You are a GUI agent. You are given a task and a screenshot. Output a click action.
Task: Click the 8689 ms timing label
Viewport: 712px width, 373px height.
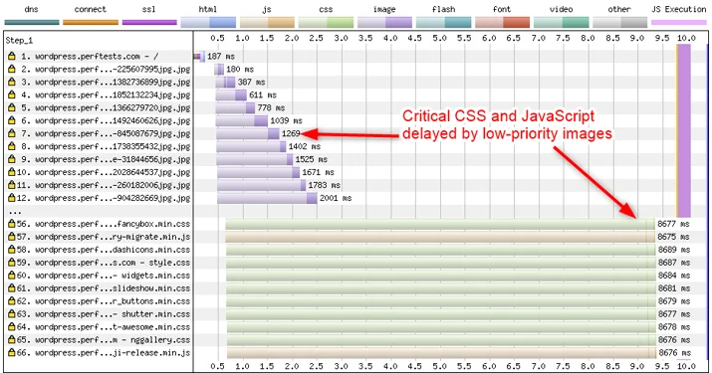[x=674, y=250]
